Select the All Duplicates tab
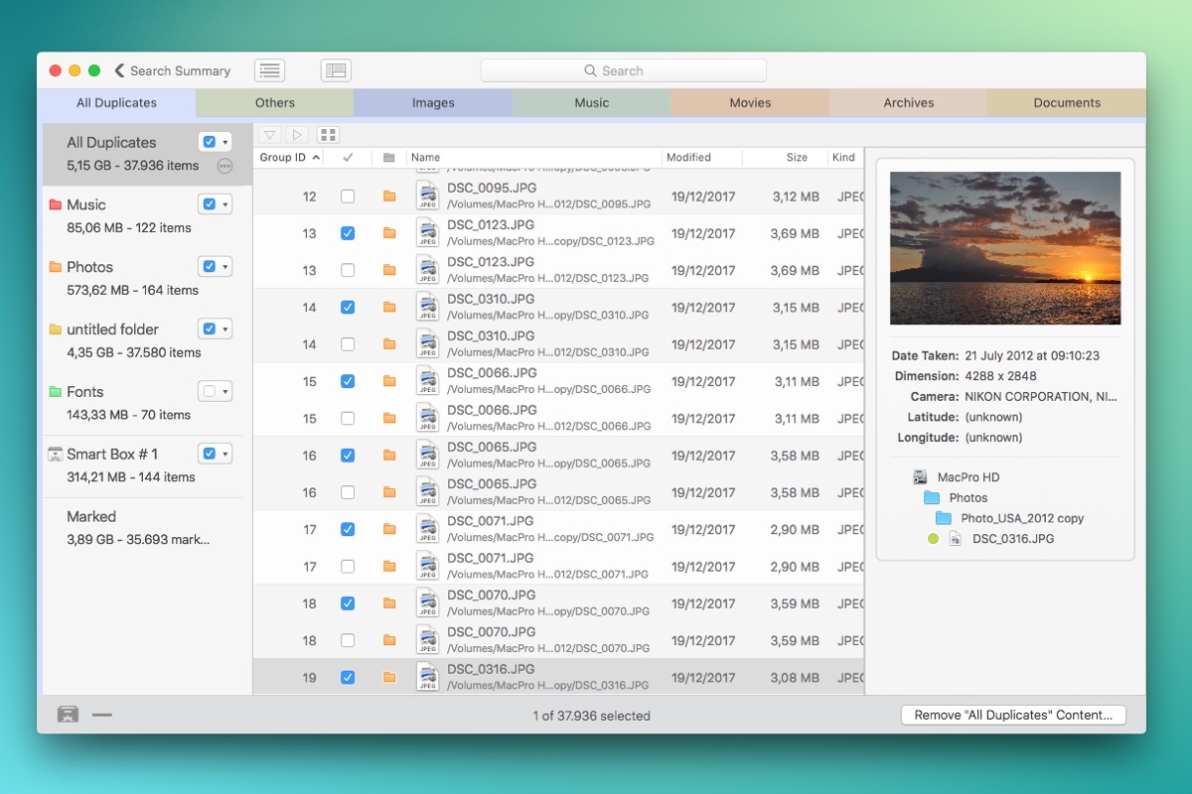The height and width of the screenshot is (794, 1192). (116, 103)
